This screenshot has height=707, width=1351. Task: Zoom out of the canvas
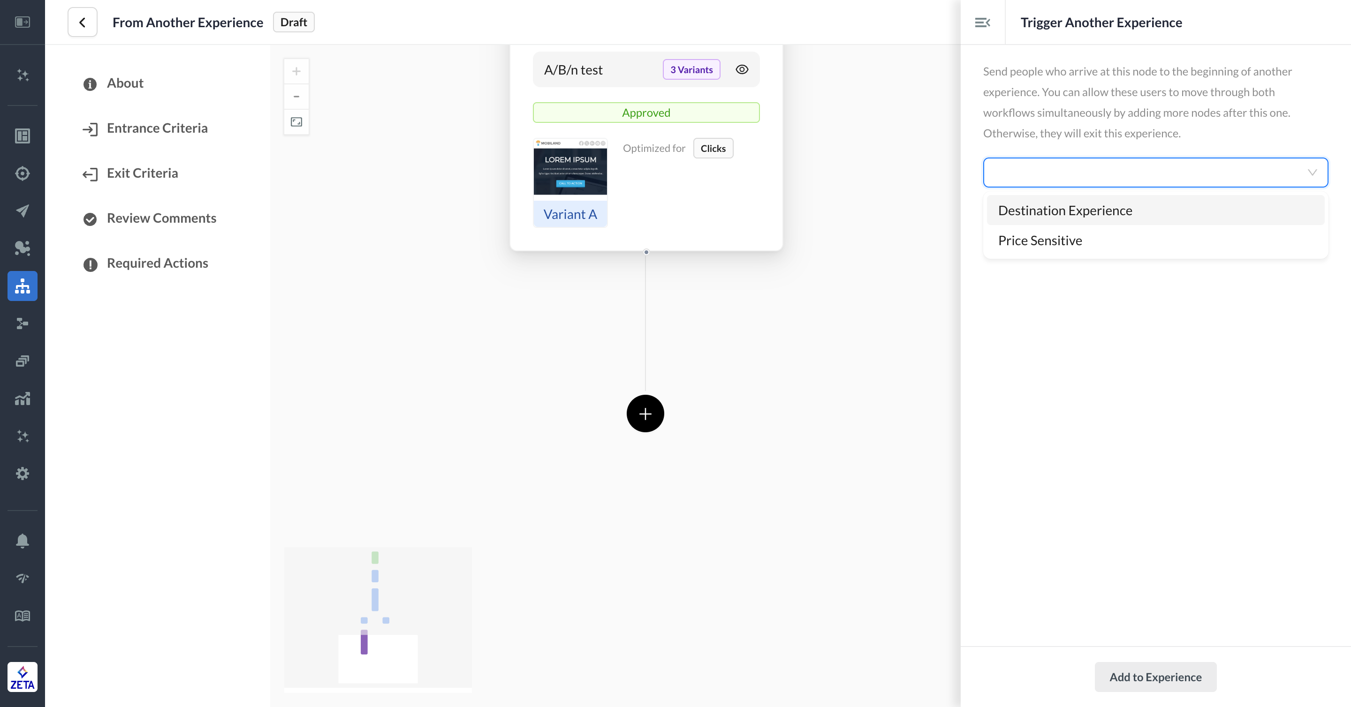[296, 97]
